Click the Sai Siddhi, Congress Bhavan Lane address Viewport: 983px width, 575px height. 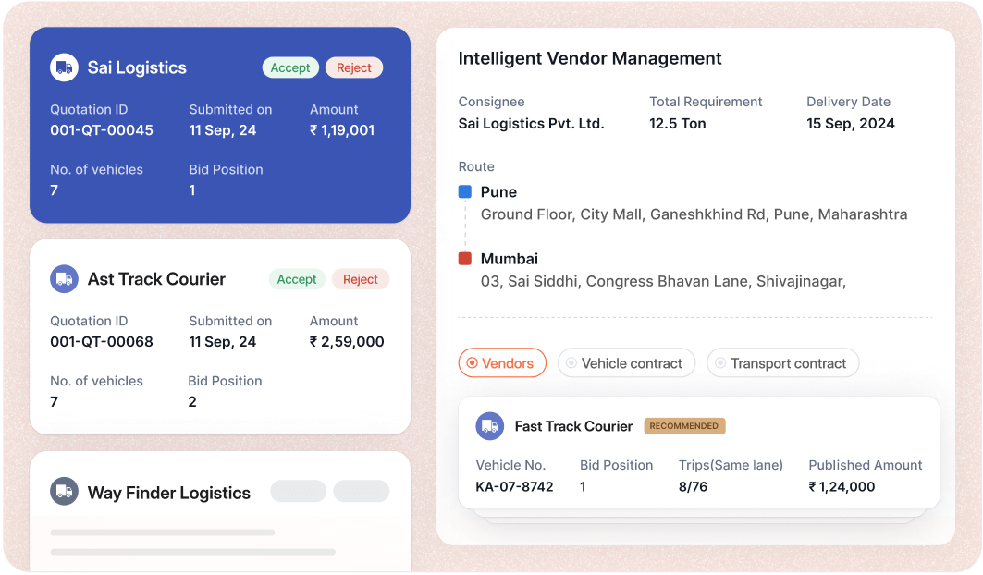point(663,282)
